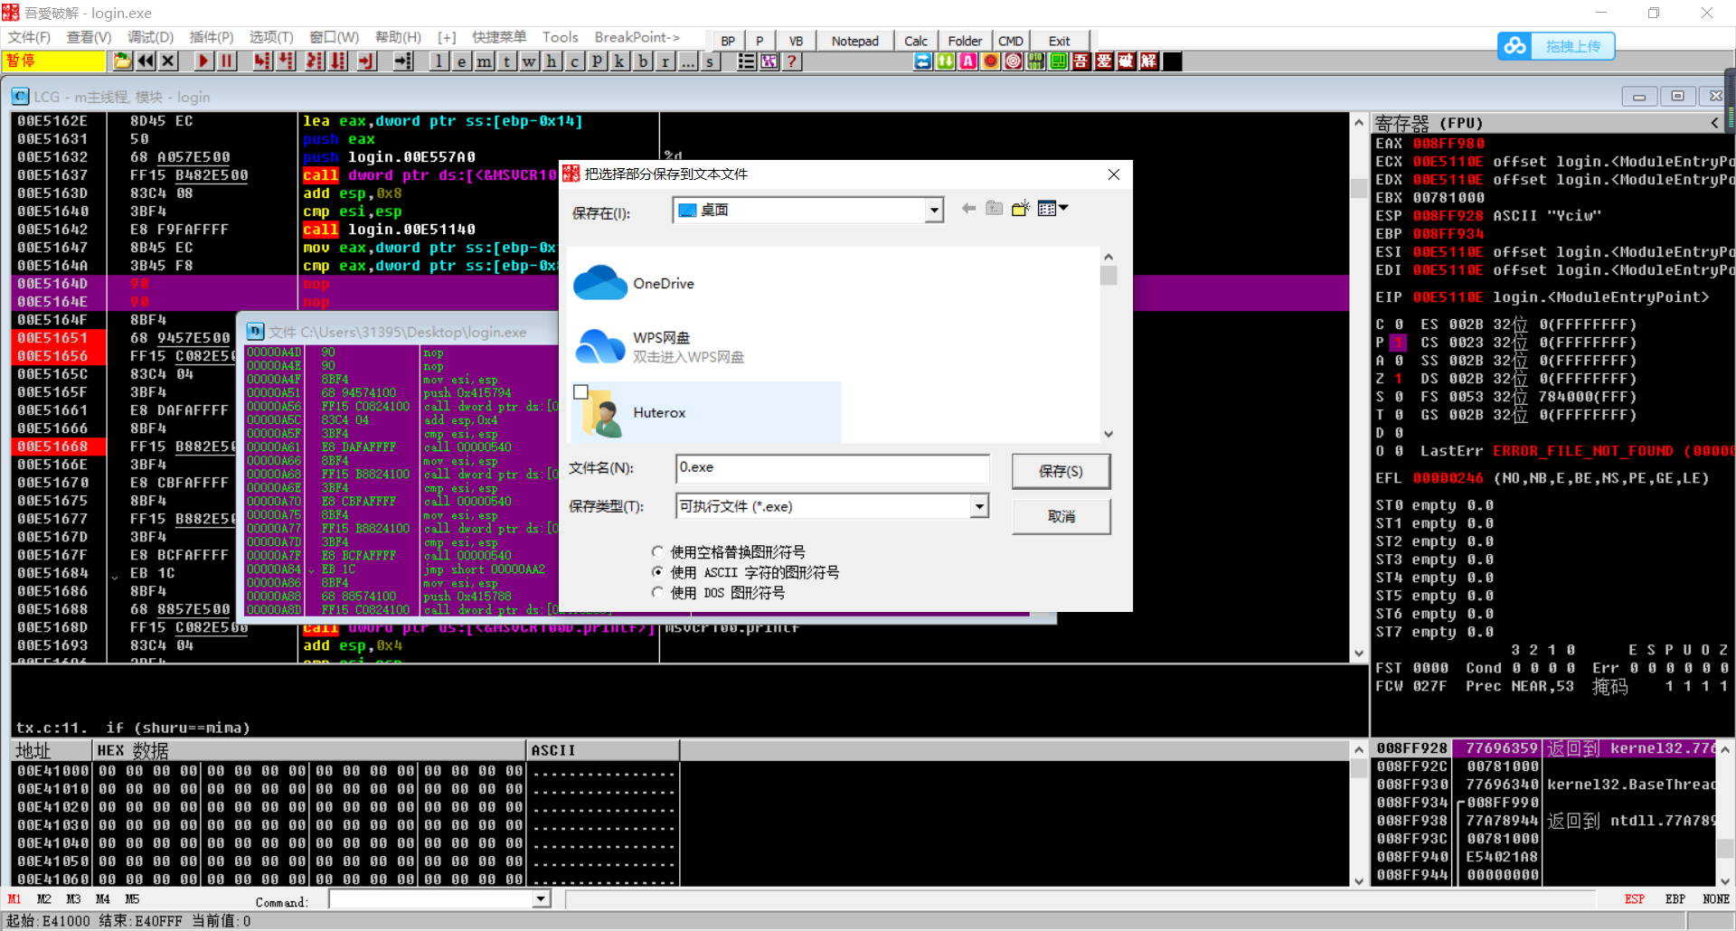This screenshot has height=931, width=1736.
Task: Click the blue refresh icon in right toolbar
Action: (x=922, y=61)
